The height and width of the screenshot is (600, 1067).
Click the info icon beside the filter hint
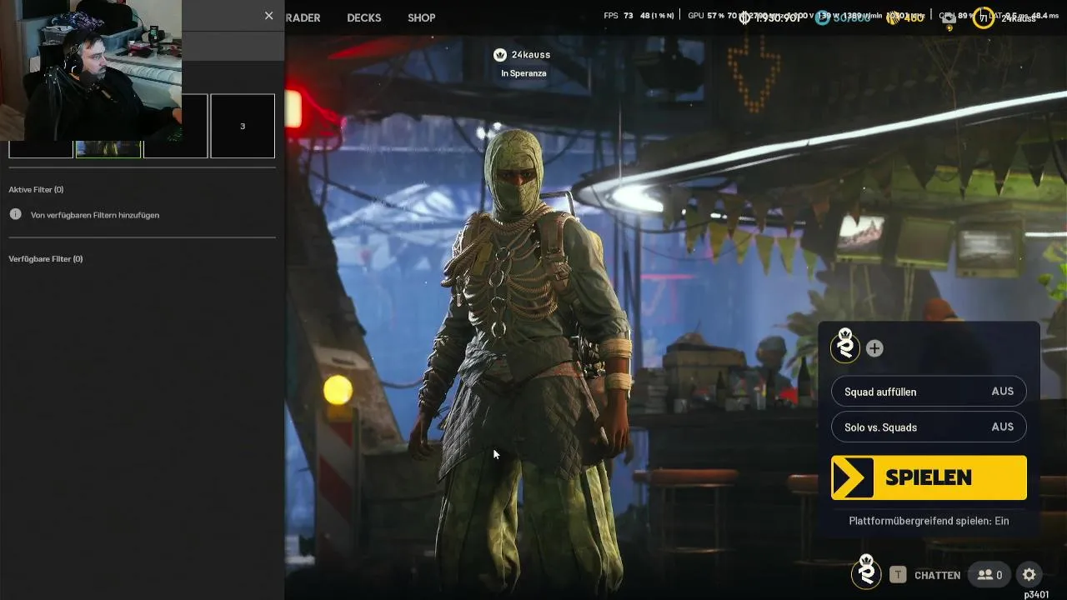[x=15, y=214]
